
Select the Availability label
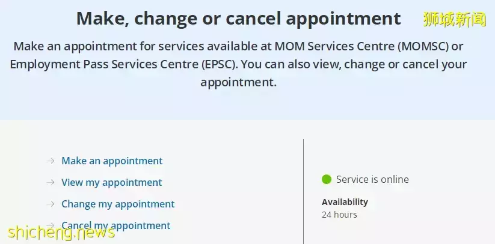[x=345, y=202]
